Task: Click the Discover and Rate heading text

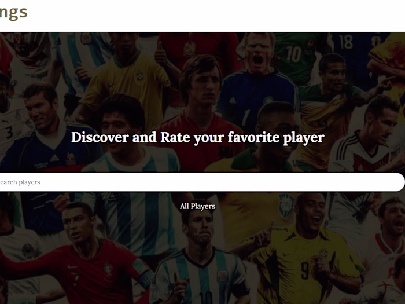Action: point(198,137)
